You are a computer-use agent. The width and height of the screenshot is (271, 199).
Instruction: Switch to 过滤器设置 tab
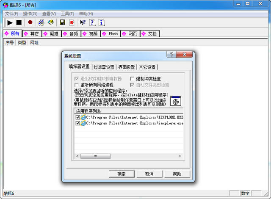point(104,67)
